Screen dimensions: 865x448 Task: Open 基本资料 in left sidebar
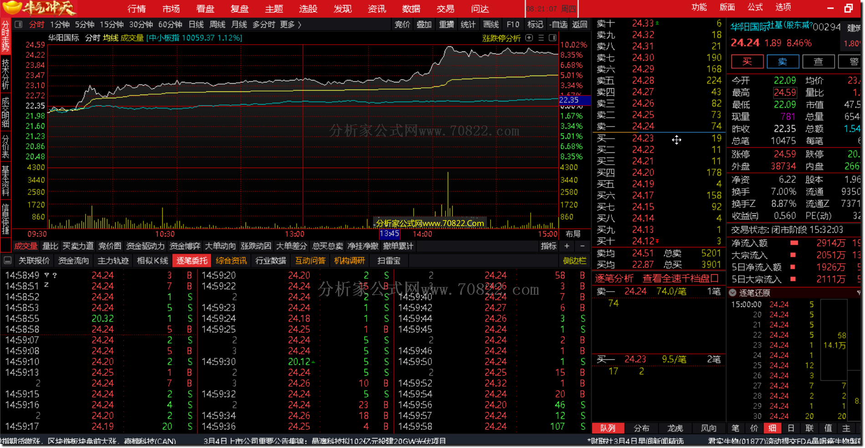pos(5,181)
